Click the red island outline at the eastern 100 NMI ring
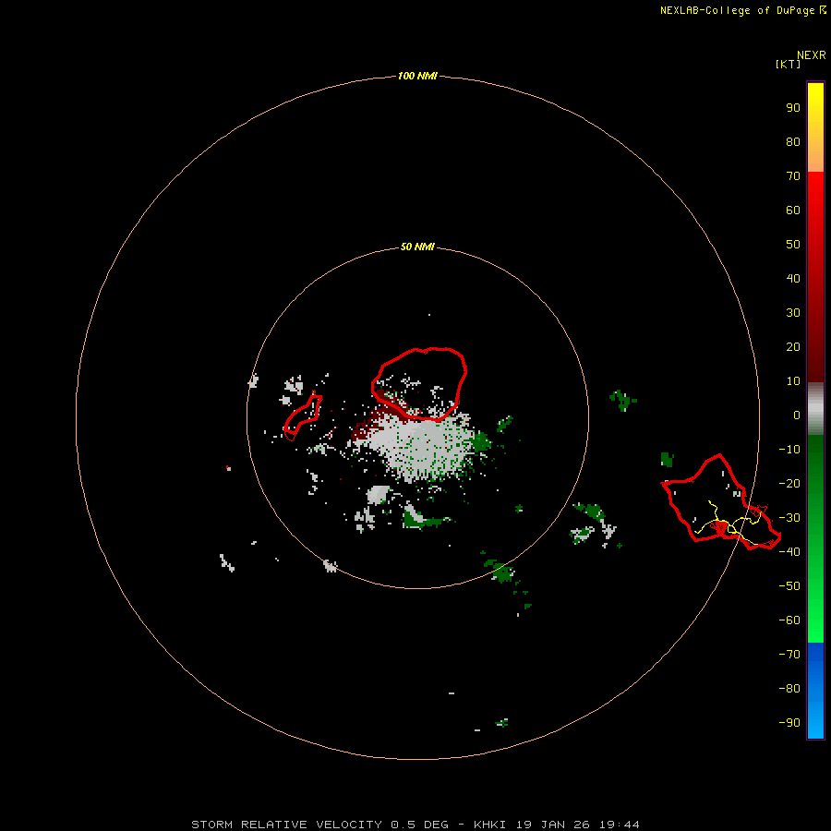Viewport: 831px width, 831px height. click(x=721, y=502)
